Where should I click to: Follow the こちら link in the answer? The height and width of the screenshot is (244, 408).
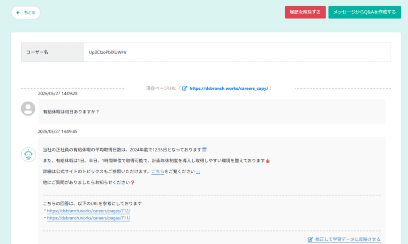tap(158, 171)
